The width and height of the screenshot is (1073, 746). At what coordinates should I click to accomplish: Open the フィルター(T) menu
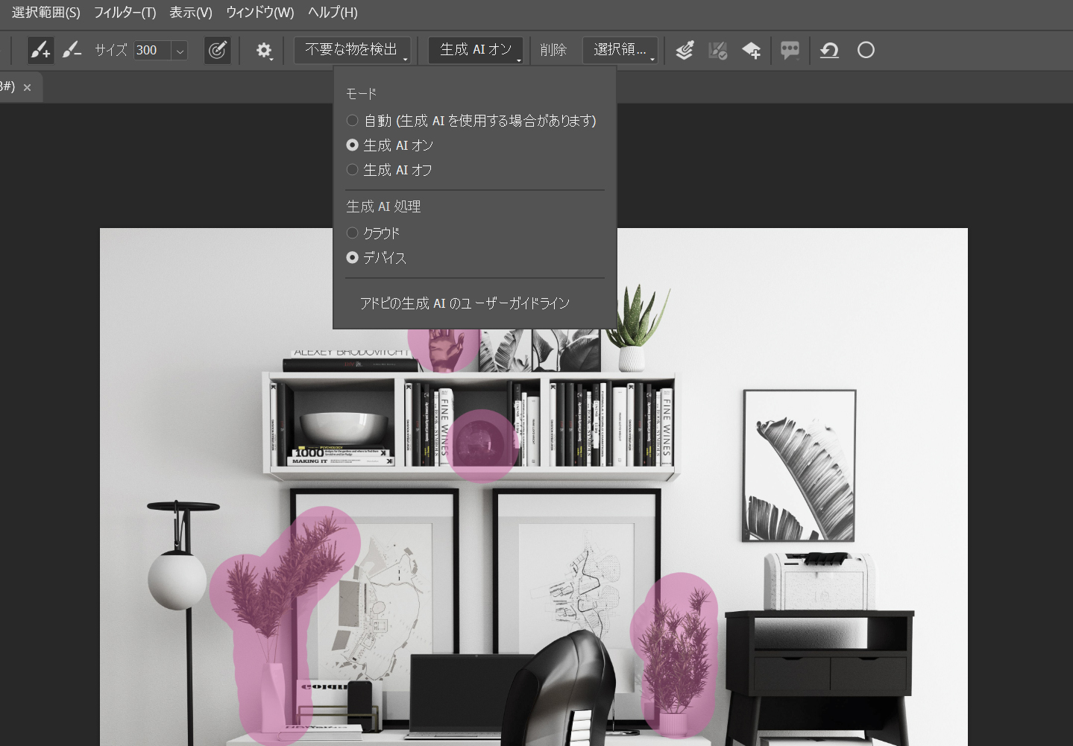[x=125, y=13]
